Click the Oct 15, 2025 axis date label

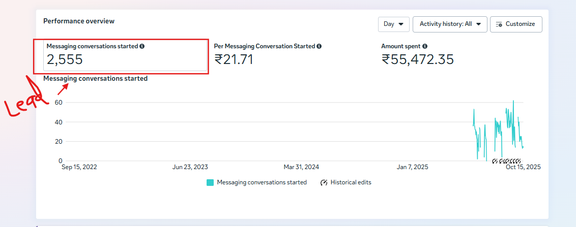coord(523,167)
